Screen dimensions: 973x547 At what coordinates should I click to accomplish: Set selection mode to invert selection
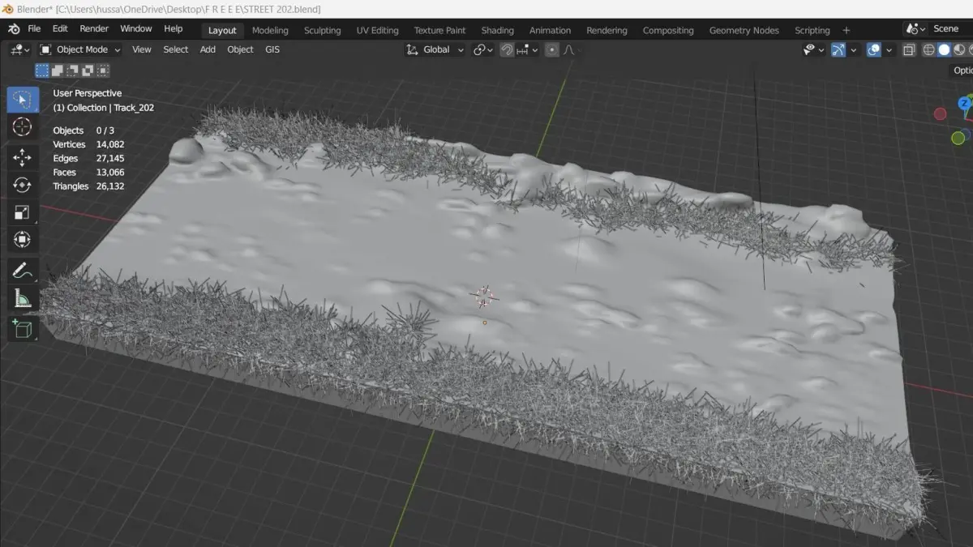coord(88,71)
